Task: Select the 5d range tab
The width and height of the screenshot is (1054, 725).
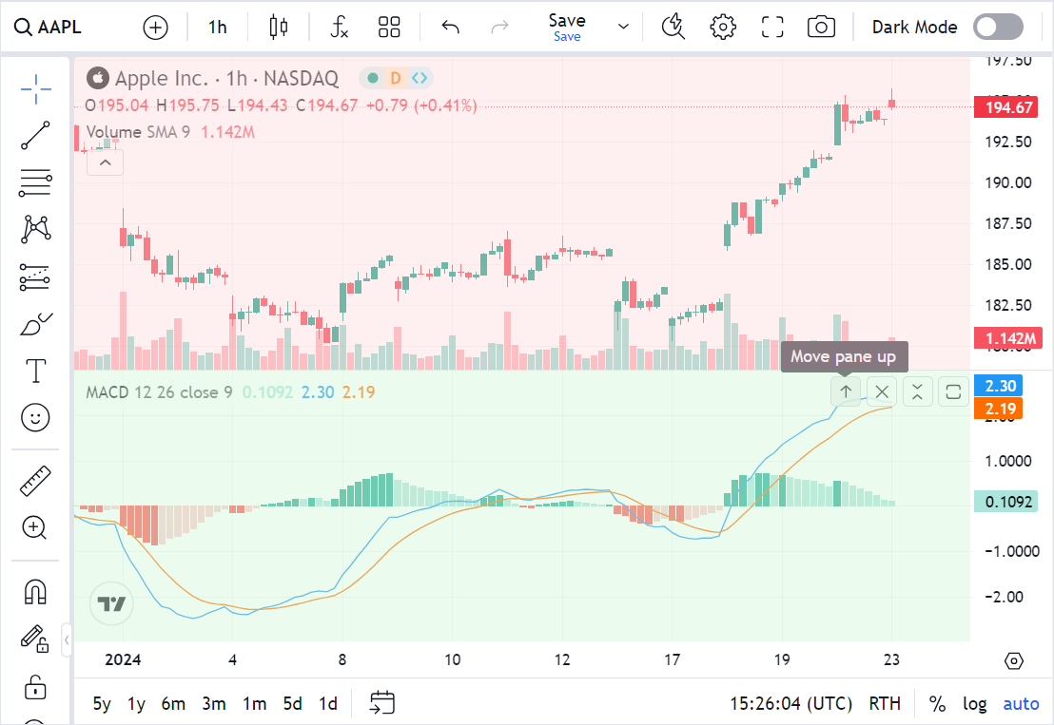Action: pyautogui.click(x=292, y=703)
